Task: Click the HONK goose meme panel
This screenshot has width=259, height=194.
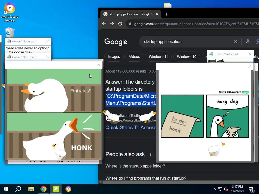Action: coord(54,136)
